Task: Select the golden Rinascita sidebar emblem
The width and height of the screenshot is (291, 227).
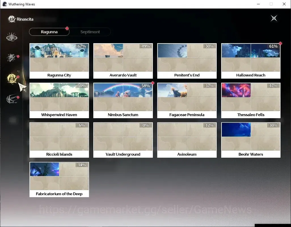Action: (12, 78)
